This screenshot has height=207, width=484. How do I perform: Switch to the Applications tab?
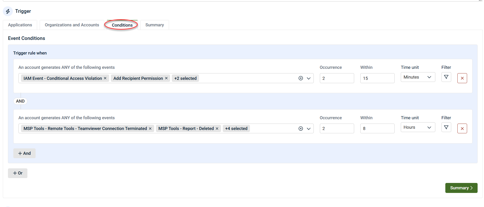point(20,25)
